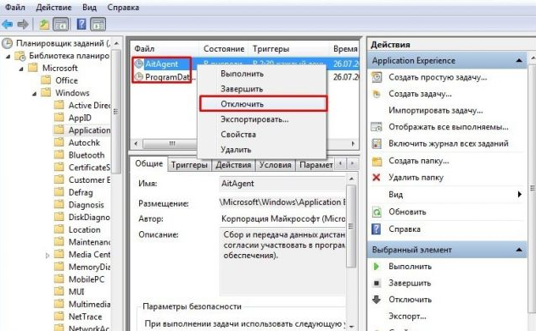Switch to the Действия tab
536x331 pixels.
coord(233,165)
